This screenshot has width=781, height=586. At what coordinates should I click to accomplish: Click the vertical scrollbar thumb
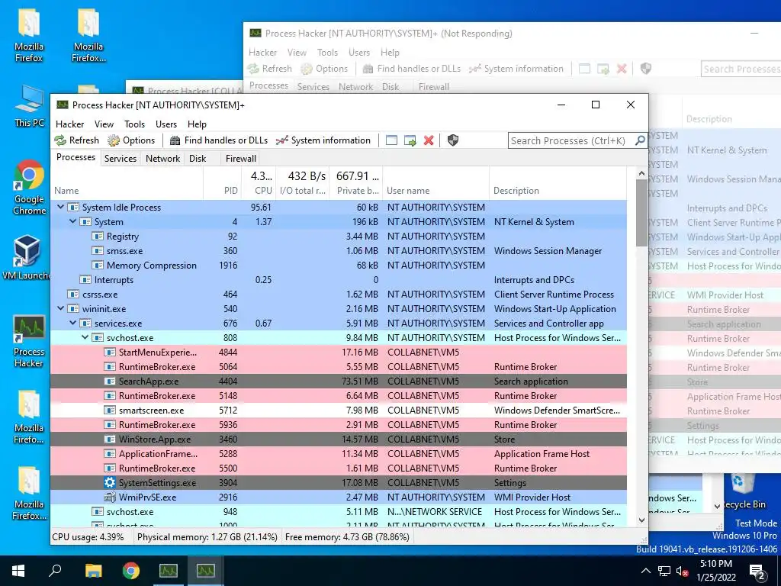(641, 213)
